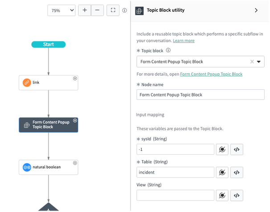The height and width of the screenshot is (212, 270).
Task: Select the link node
Action: [x=49, y=83]
